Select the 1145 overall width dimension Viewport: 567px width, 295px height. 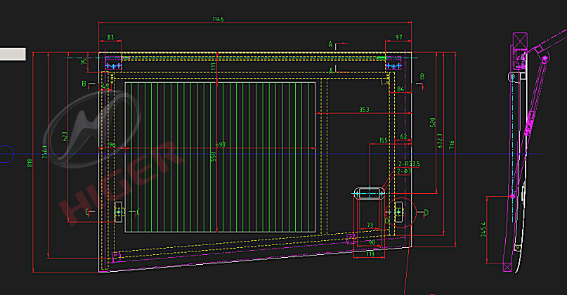click(x=216, y=19)
